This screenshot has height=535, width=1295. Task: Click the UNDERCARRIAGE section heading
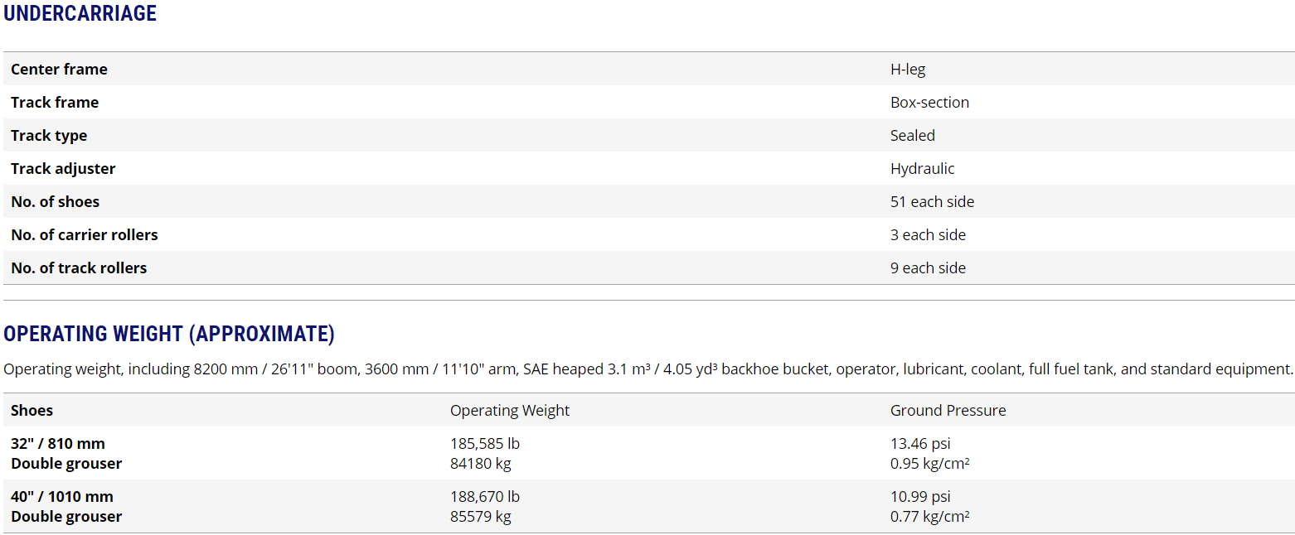pyautogui.click(x=80, y=14)
